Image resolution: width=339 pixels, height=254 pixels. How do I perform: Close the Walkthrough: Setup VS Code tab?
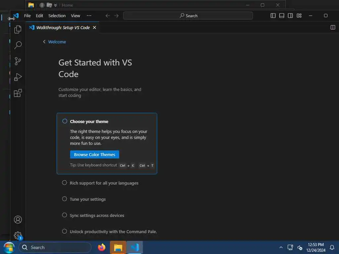coord(94,27)
